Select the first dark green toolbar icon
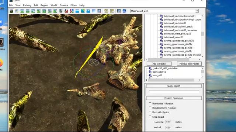This screenshot has height=132, width=236. pos(11,11)
